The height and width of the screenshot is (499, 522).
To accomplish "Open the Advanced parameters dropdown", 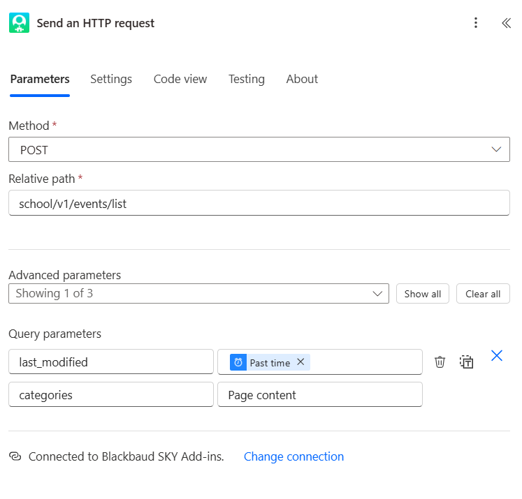I will pyautogui.click(x=198, y=294).
